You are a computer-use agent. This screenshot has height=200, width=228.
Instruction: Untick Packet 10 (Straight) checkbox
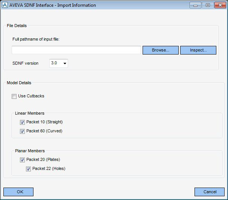coord(22,122)
